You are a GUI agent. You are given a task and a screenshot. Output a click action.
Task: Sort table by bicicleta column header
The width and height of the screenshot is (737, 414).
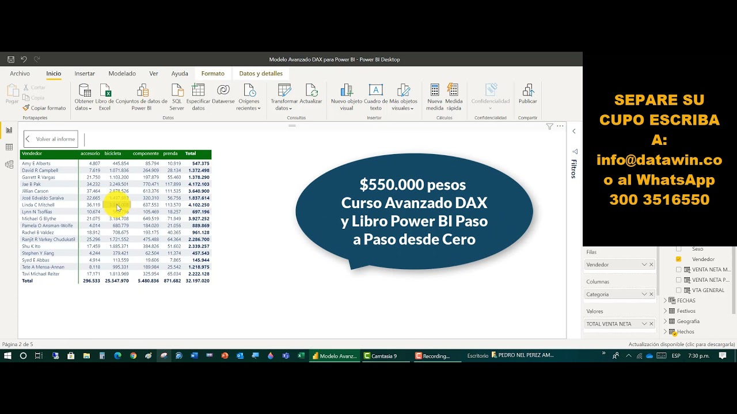click(x=113, y=154)
